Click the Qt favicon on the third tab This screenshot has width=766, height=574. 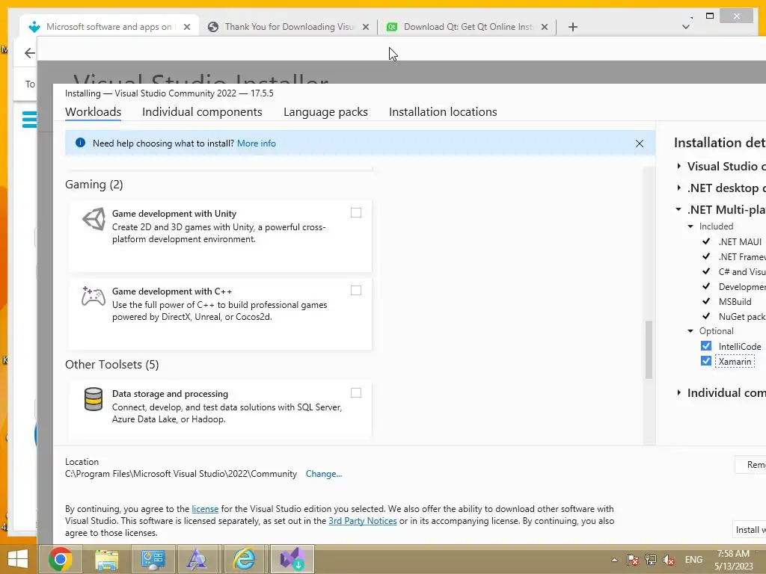click(391, 28)
